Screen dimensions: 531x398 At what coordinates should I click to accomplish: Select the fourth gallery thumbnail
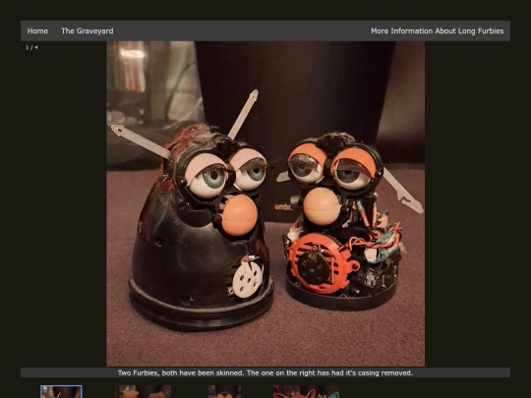306,391
